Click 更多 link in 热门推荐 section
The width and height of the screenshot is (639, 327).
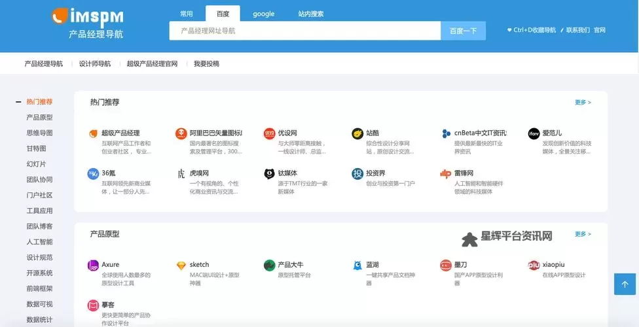(583, 102)
